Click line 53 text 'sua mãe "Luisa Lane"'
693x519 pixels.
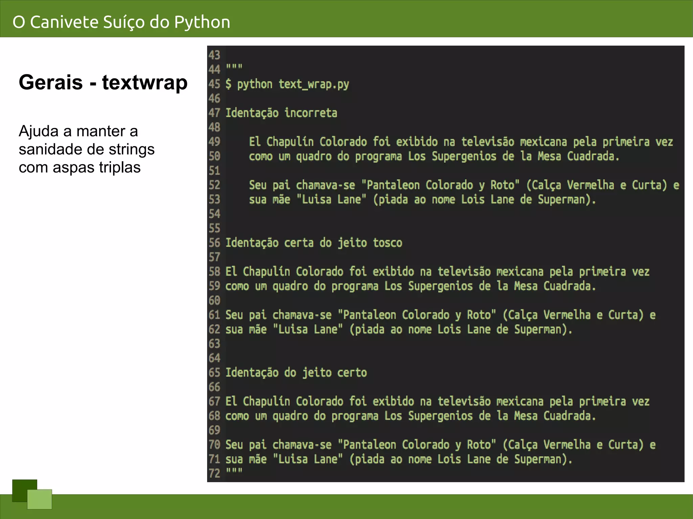[308, 199]
